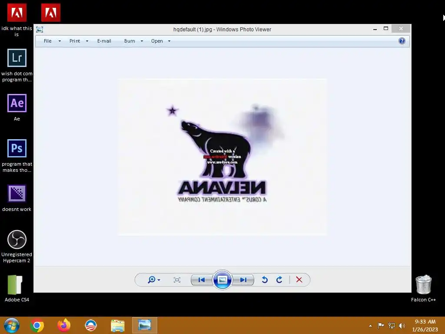Open Photo Viewer help icon
The width and height of the screenshot is (445, 334).
(x=402, y=41)
